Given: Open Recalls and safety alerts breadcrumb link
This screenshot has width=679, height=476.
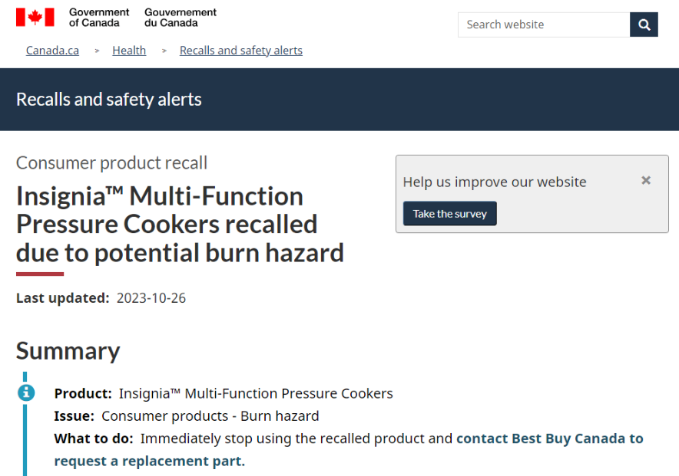Looking at the screenshot, I should 240,51.
